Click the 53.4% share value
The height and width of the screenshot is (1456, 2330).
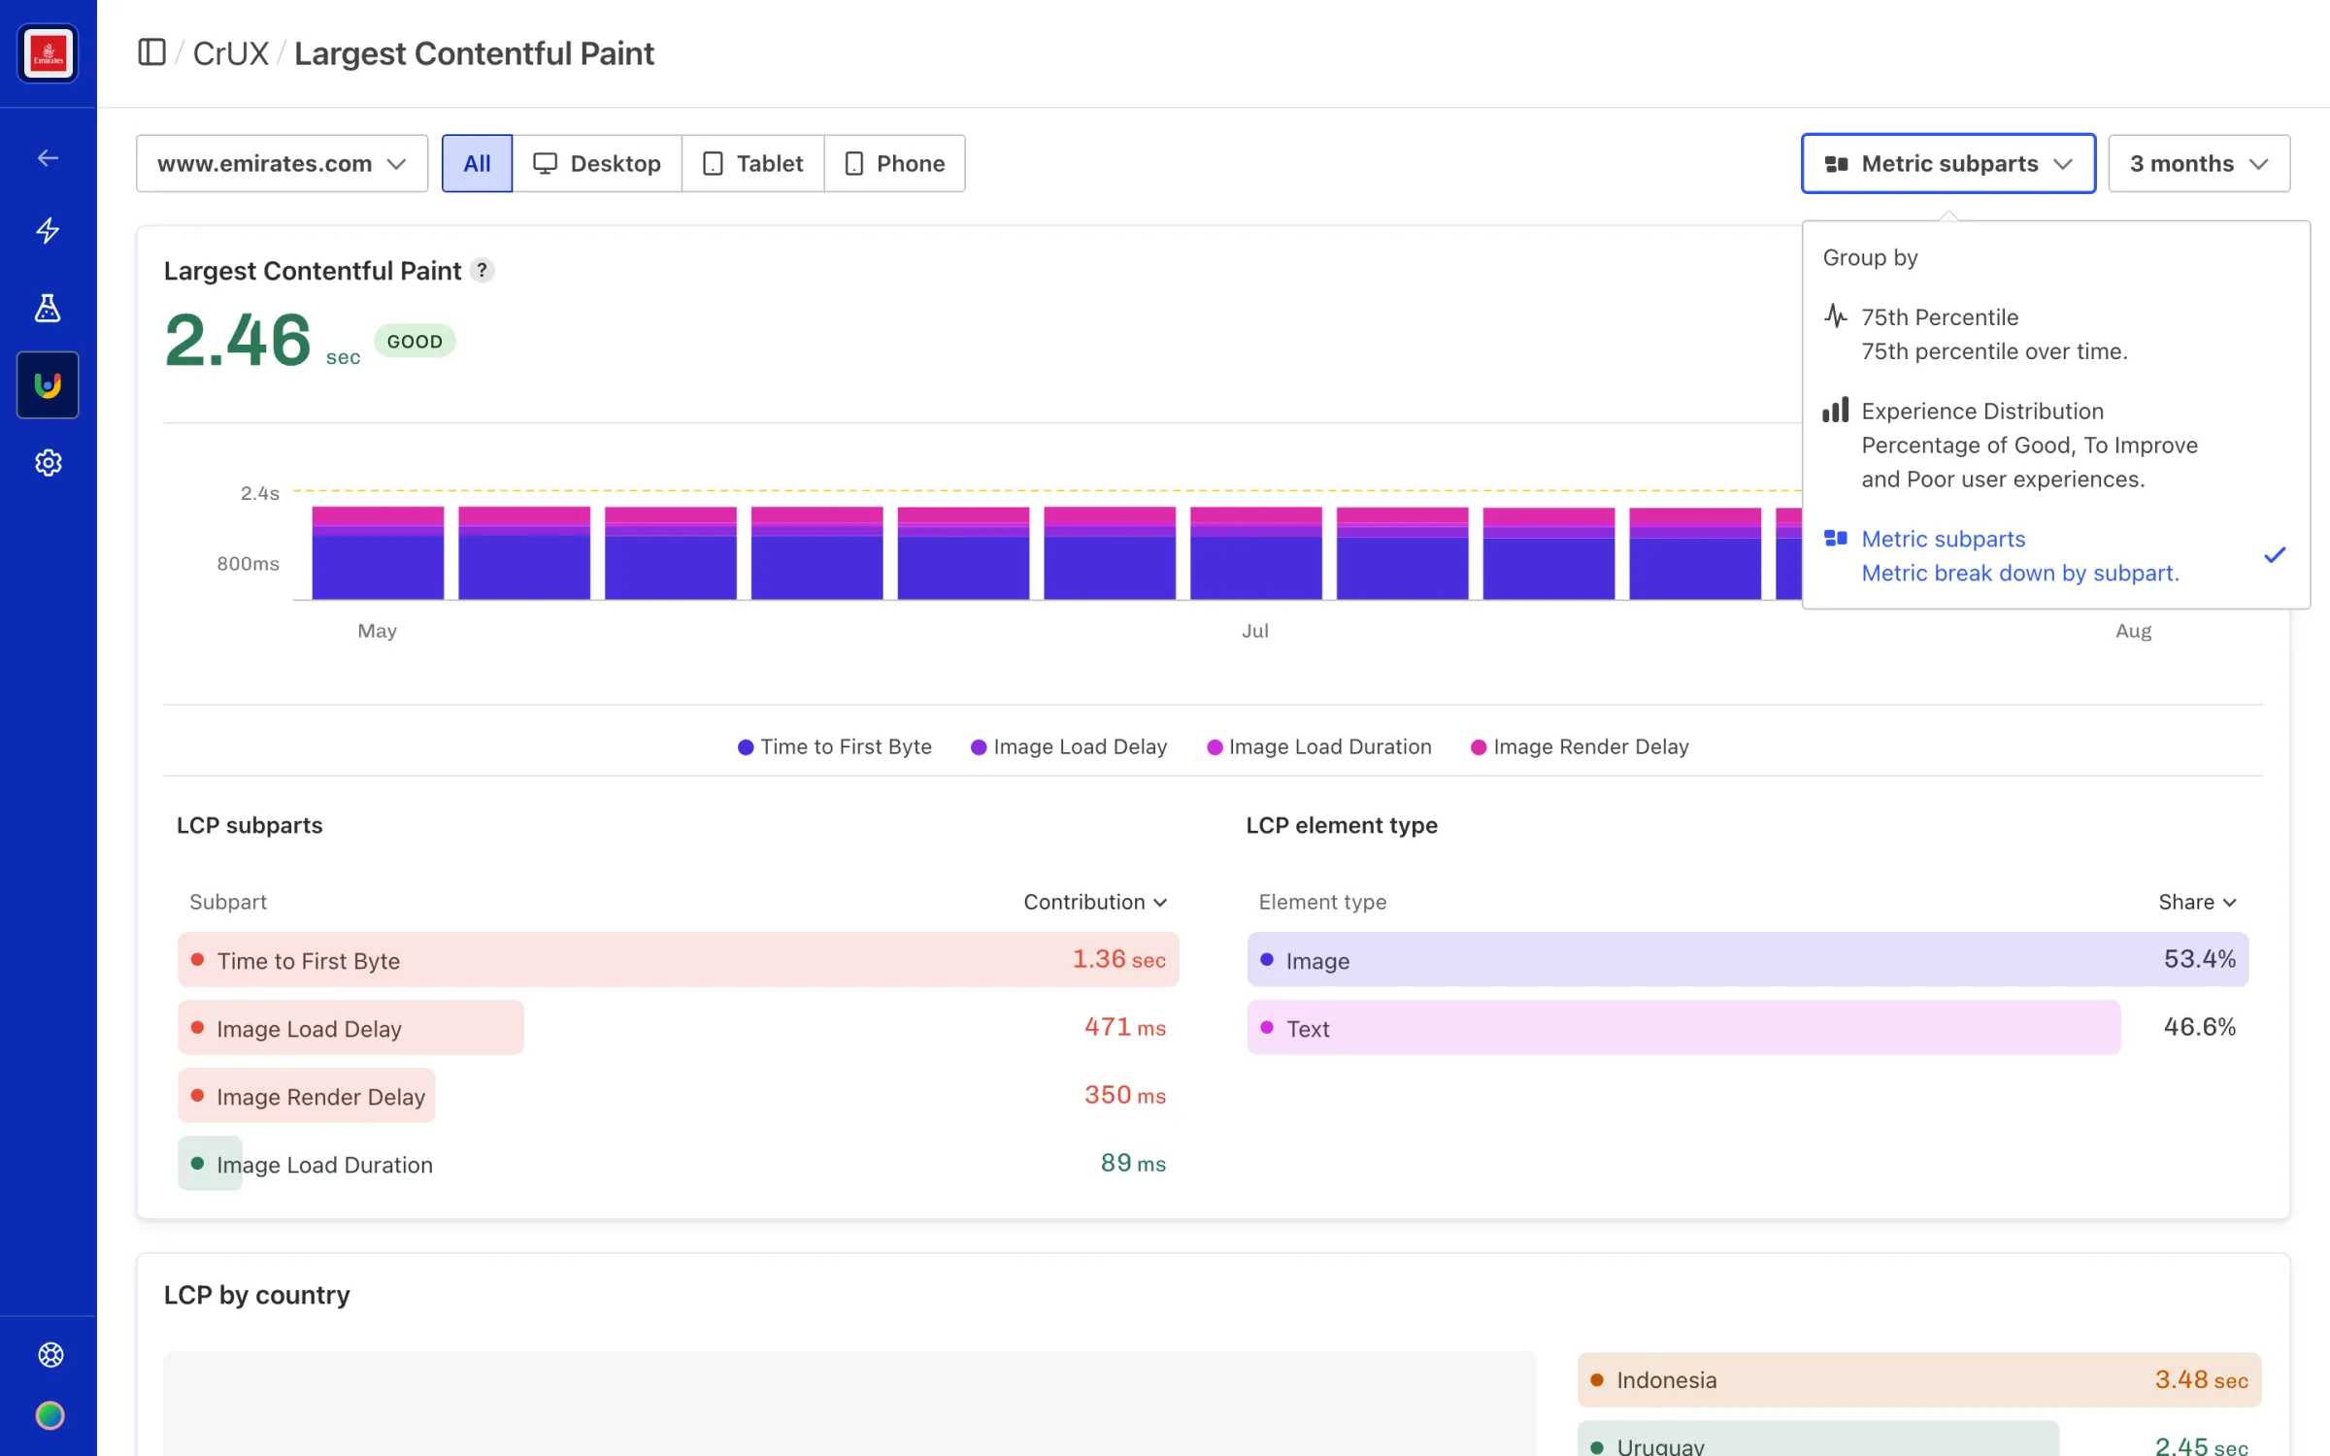click(2199, 960)
